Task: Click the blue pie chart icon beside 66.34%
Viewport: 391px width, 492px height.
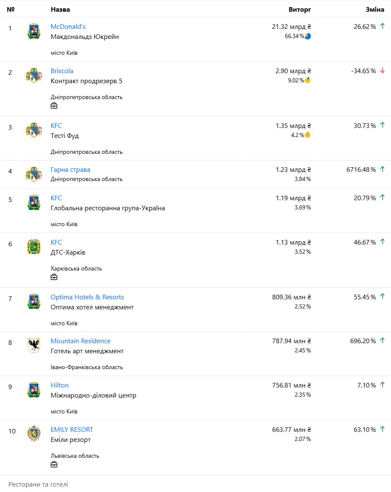Action: (308, 36)
